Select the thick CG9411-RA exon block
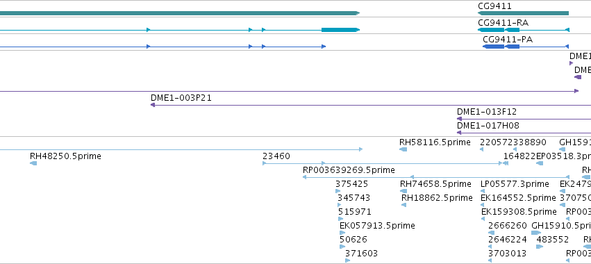 click(x=491, y=30)
